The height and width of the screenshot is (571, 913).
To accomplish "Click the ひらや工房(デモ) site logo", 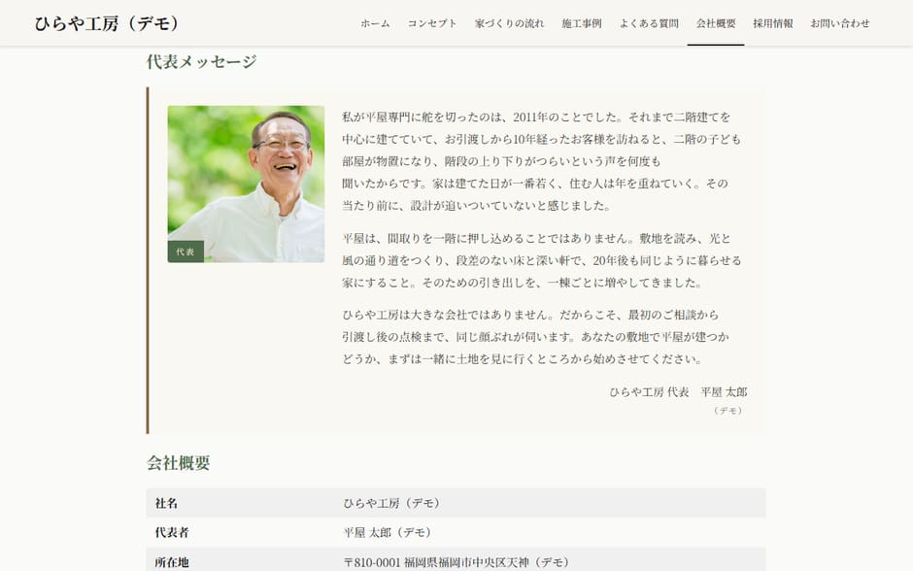I will (x=107, y=23).
